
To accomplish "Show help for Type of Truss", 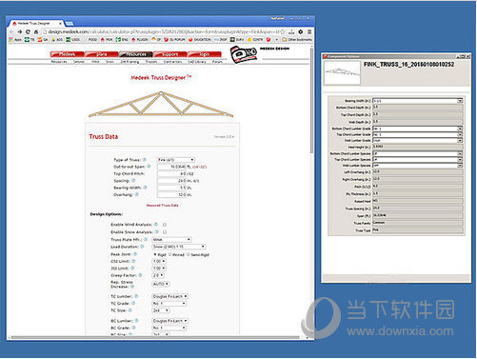I will click(x=145, y=160).
